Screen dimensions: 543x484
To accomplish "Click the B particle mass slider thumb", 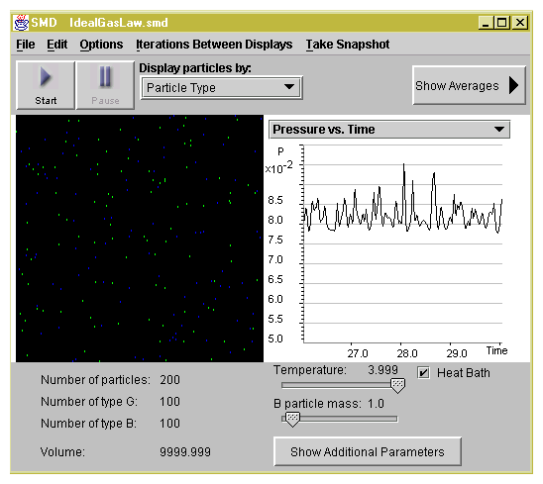I will point(292,420).
